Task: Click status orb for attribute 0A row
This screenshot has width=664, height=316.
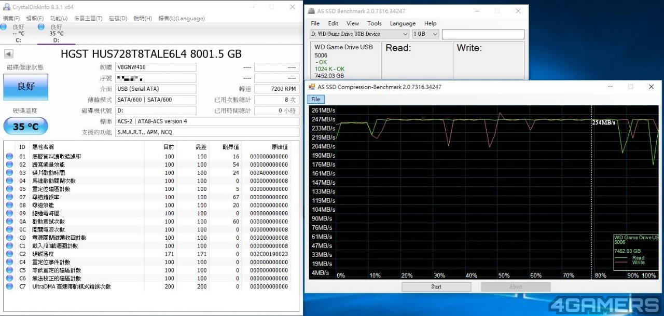Action: click(x=9, y=221)
